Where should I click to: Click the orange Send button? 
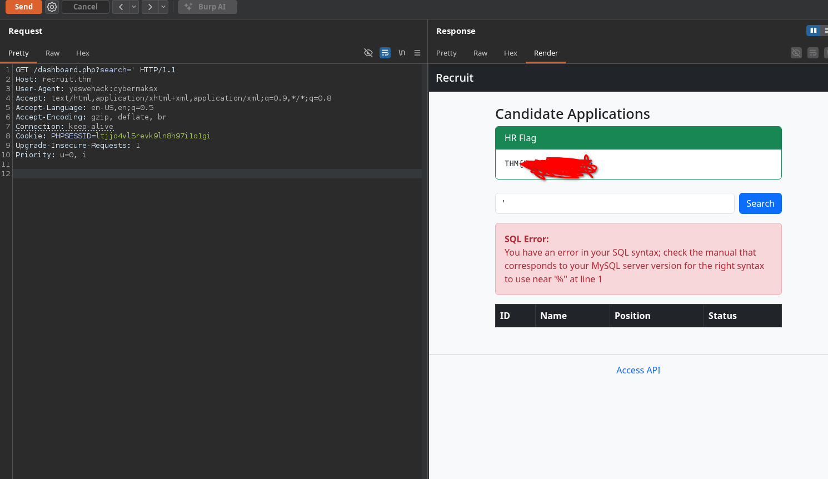[24, 7]
